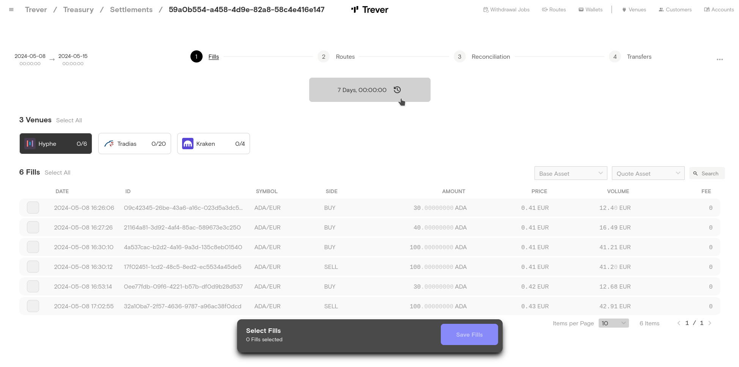
Task: Select the Kraken venue card
Action: [x=214, y=144]
